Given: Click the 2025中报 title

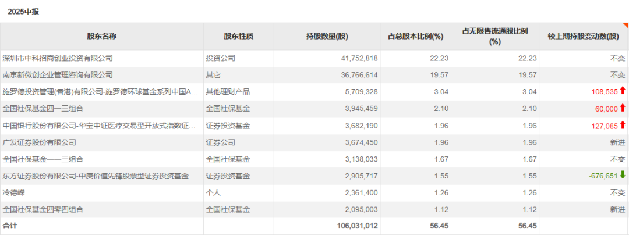Looking at the screenshot, I should [x=23, y=12].
